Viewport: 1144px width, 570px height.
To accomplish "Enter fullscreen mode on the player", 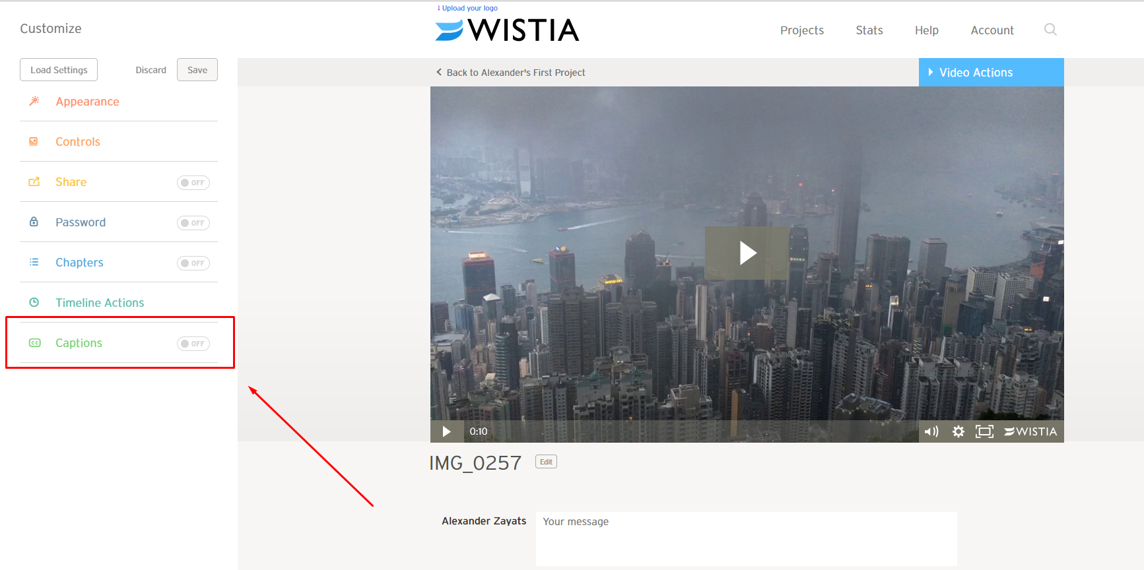I will pos(984,431).
